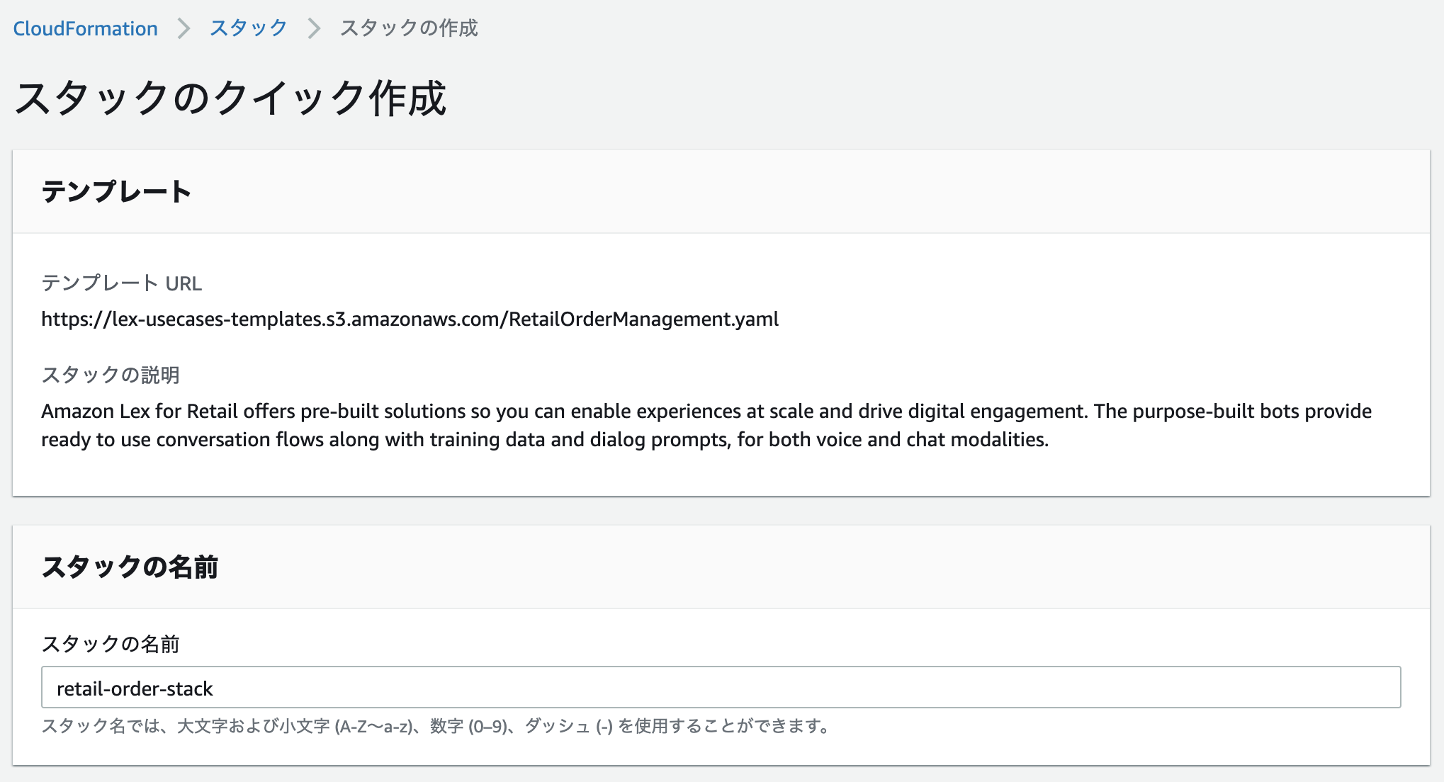Click the テンプレート section header
The width and height of the screenshot is (1444, 782).
(x=116, y=191)
